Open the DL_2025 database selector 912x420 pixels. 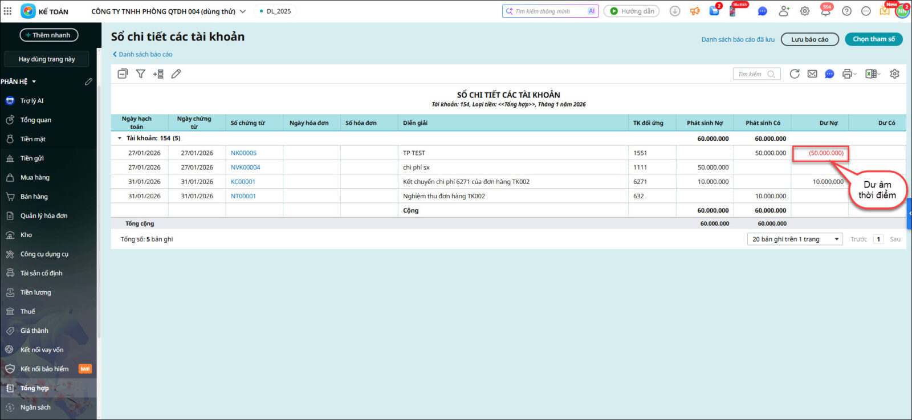click(x=276, y=11)
